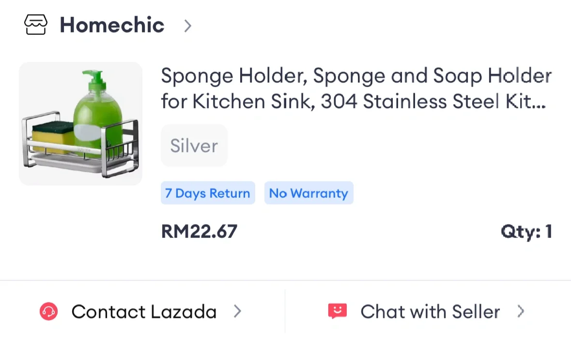Select the Silver variant chip
The image size is (571, 340).
[194, 146]
